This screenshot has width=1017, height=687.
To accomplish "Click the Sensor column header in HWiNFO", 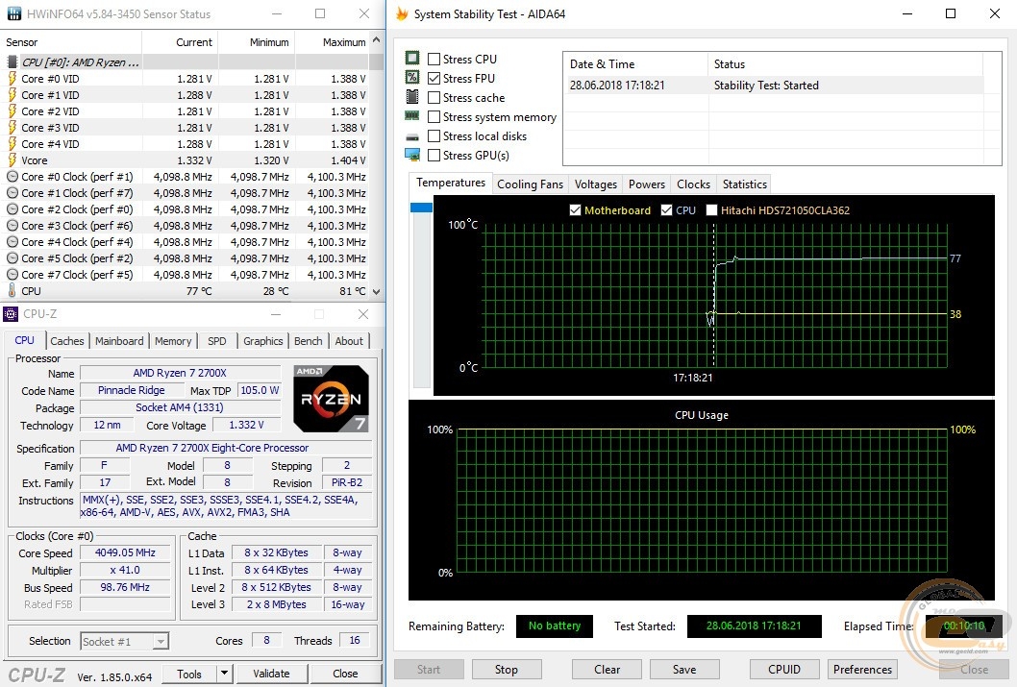I will (x=71, y=42).
